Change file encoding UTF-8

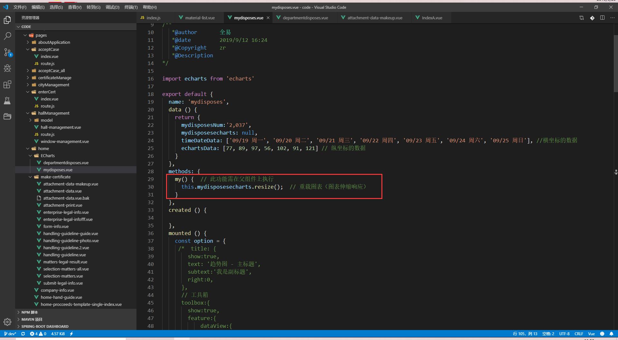point(564,334)
